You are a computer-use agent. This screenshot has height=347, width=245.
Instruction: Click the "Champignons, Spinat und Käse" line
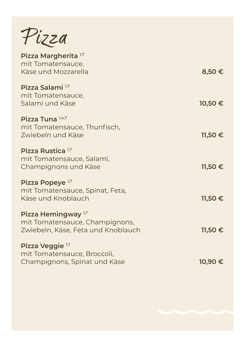tap(73, 262)
